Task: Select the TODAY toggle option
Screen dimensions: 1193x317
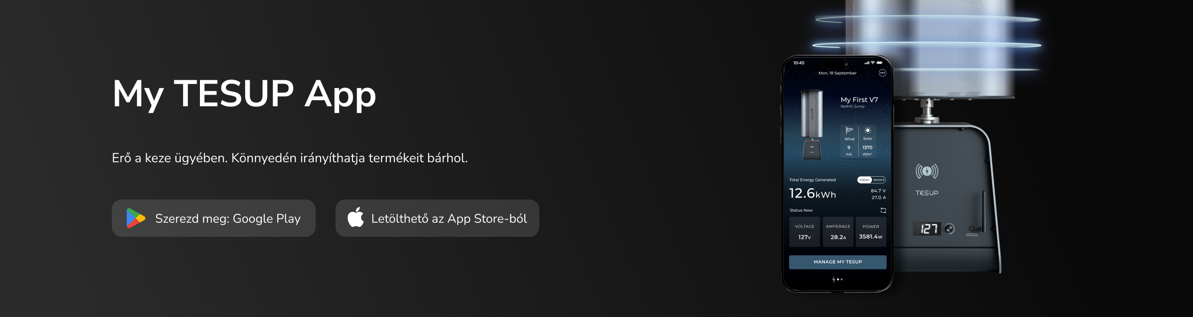Action: point(864,180)
